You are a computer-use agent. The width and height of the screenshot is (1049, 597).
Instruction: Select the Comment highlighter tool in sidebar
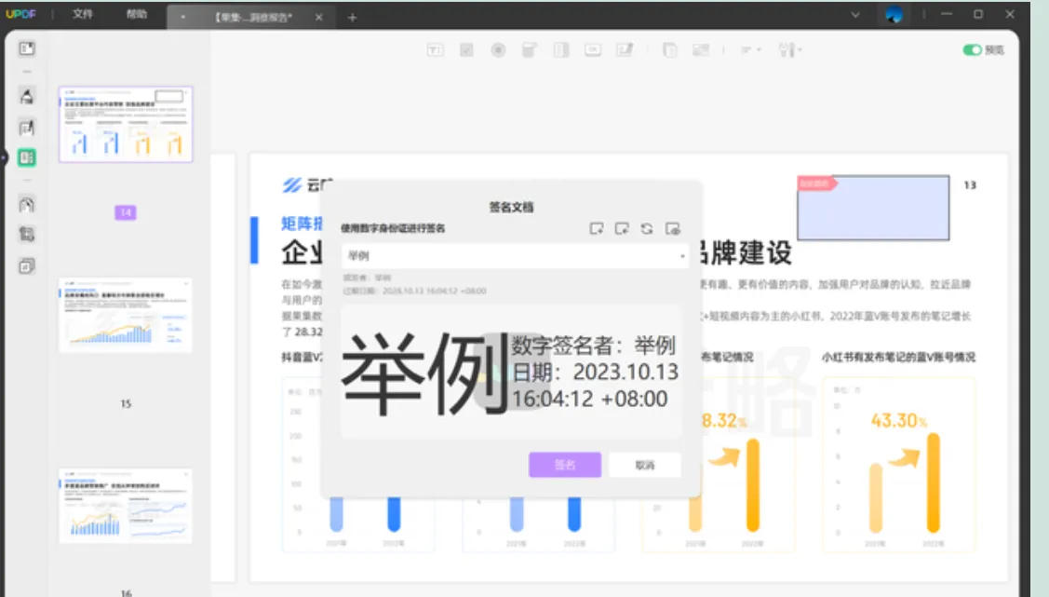coord(27,97)
